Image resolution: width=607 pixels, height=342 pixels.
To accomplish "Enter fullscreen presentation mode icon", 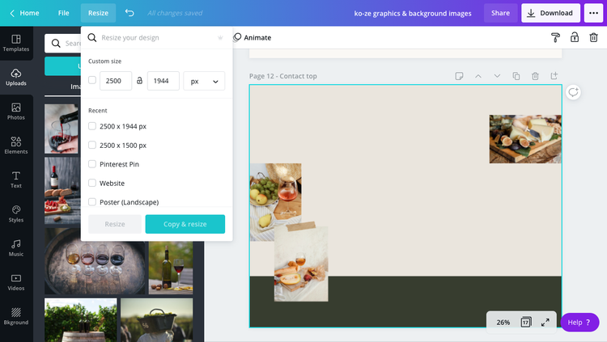I will (545, 322).
